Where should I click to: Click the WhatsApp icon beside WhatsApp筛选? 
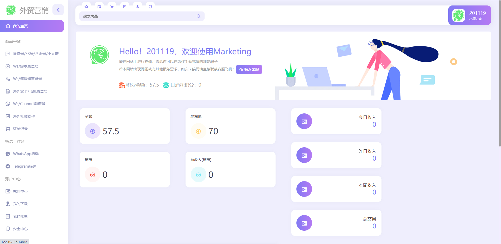pyautogui.click(x=8, y=154)
